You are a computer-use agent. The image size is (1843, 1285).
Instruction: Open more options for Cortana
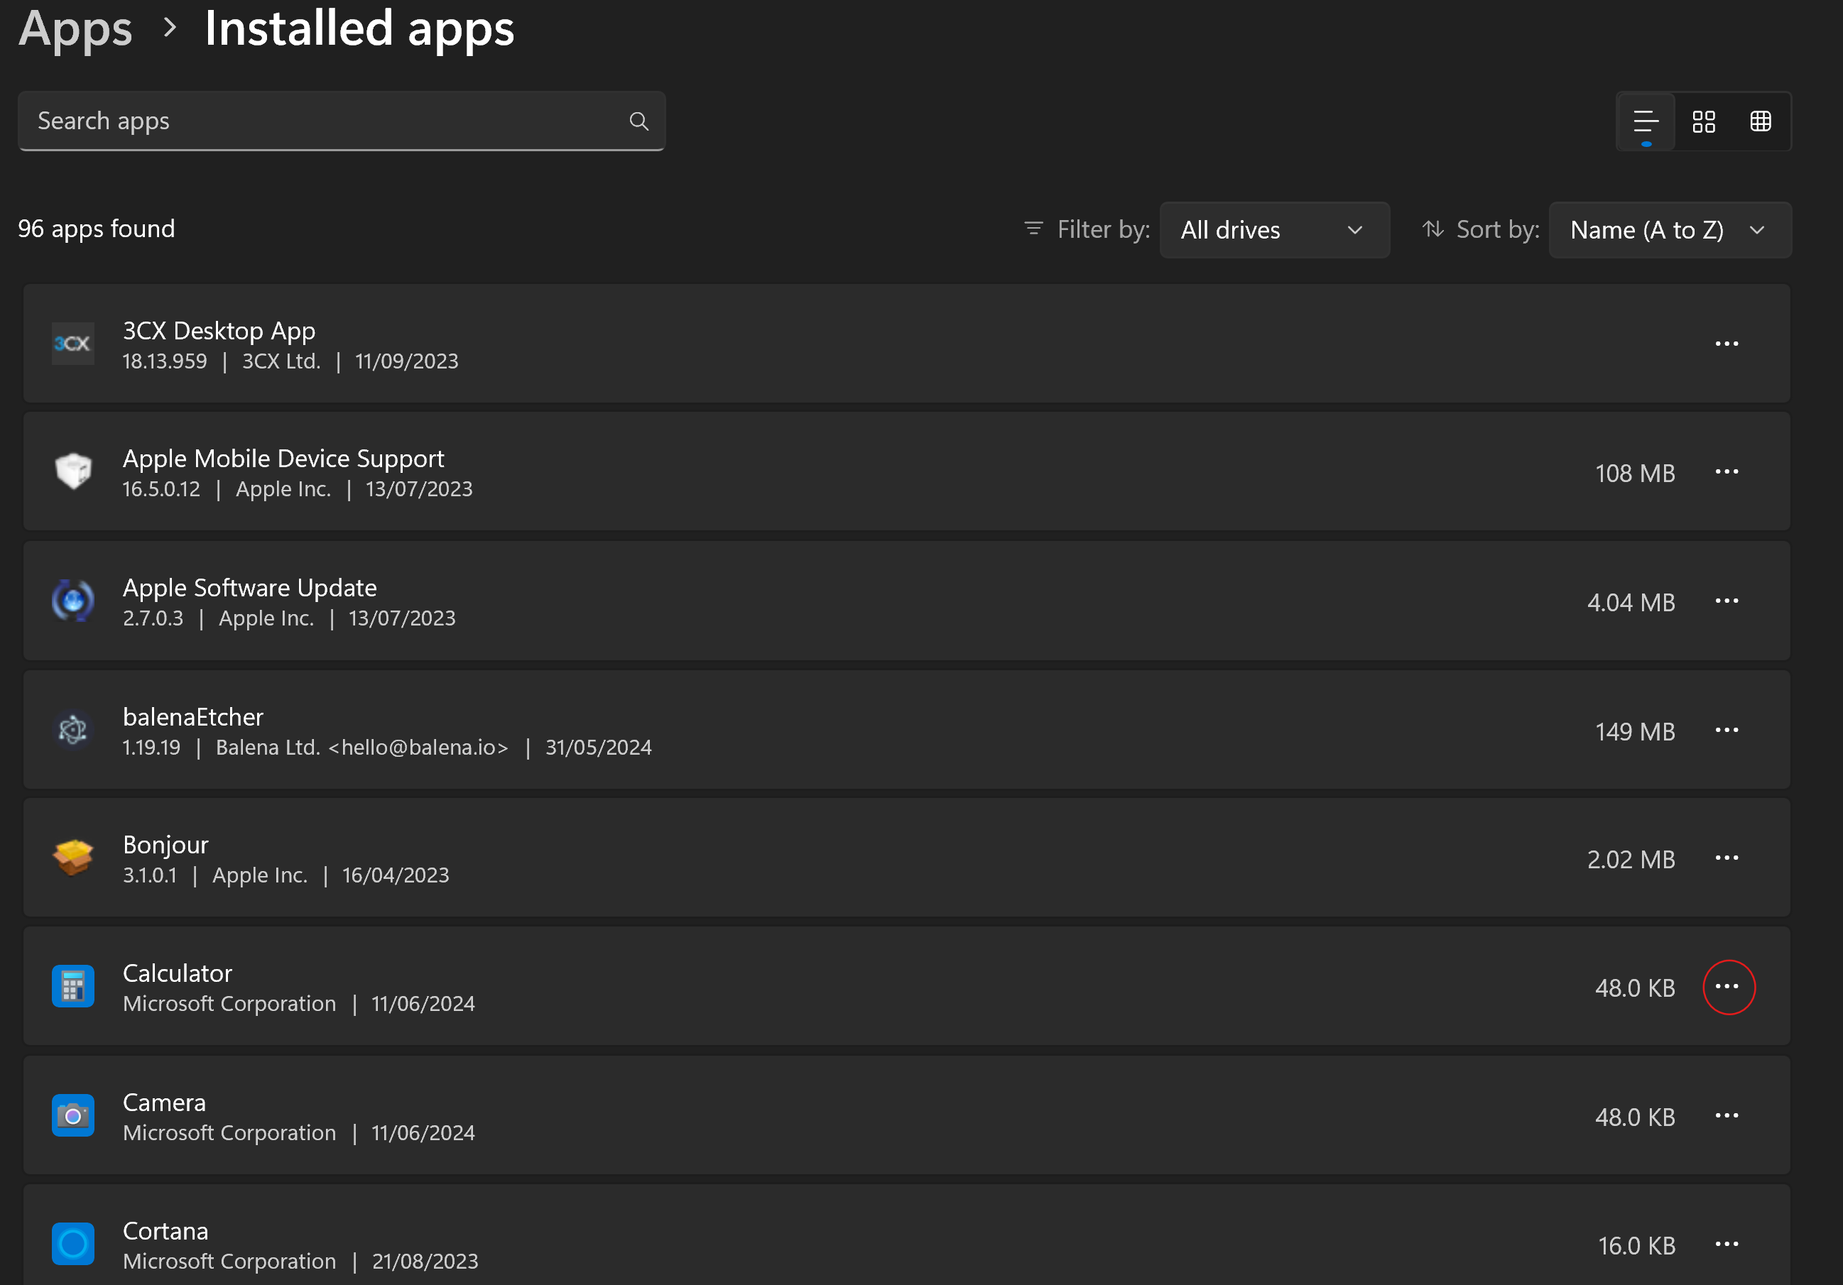pyautogui.click(x=1727, y=1244)
